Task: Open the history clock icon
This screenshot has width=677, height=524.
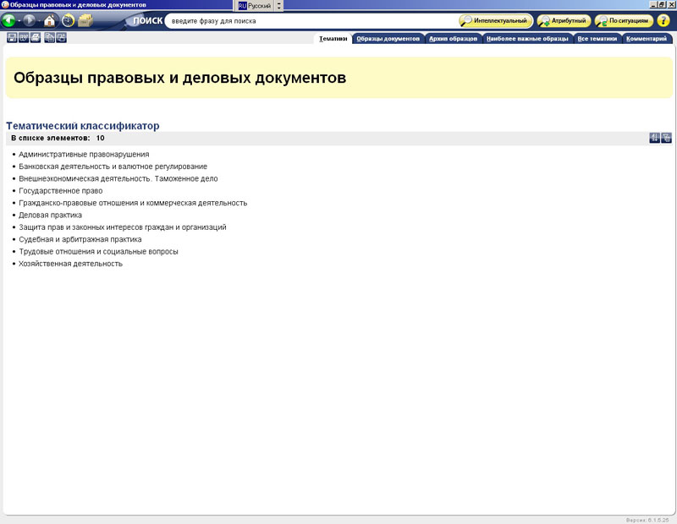Action: click(x=68, y=21)
